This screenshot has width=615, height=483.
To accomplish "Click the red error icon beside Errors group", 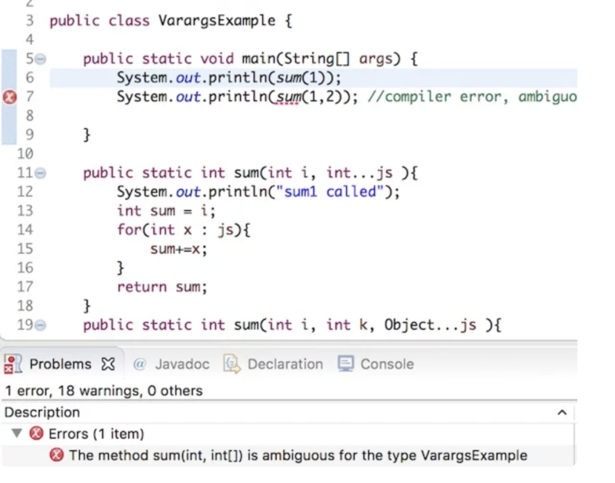I will click(x=36, y=433).
